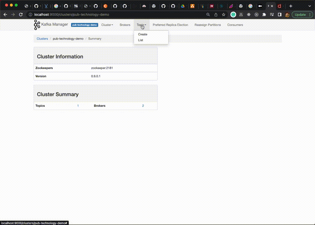Click pub-technology-demo breadcrumb text
The height and width of the screenshot is (225, 315).
(x=68, y=39)
